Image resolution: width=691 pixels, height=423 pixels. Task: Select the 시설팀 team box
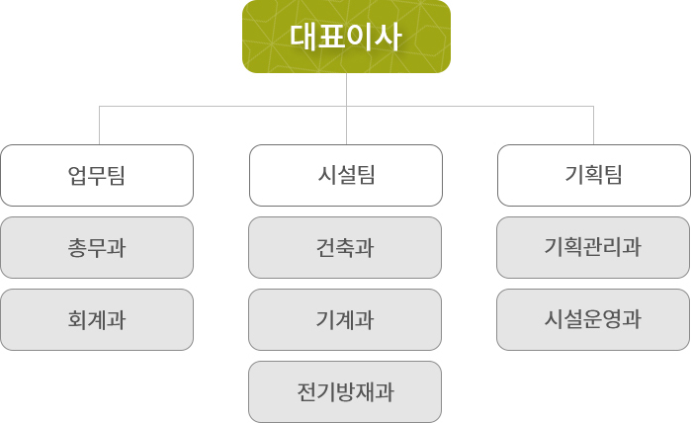pos(346,175)
